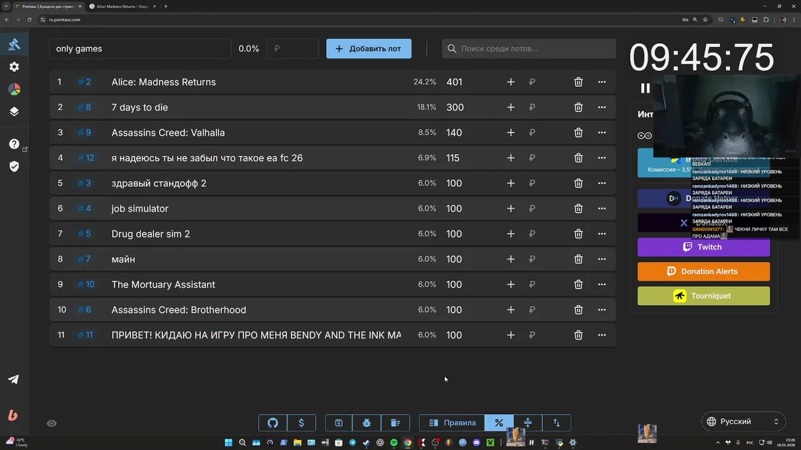Pause the countdown timer
The height and width of the screenshot is (450, 801).
645,88
